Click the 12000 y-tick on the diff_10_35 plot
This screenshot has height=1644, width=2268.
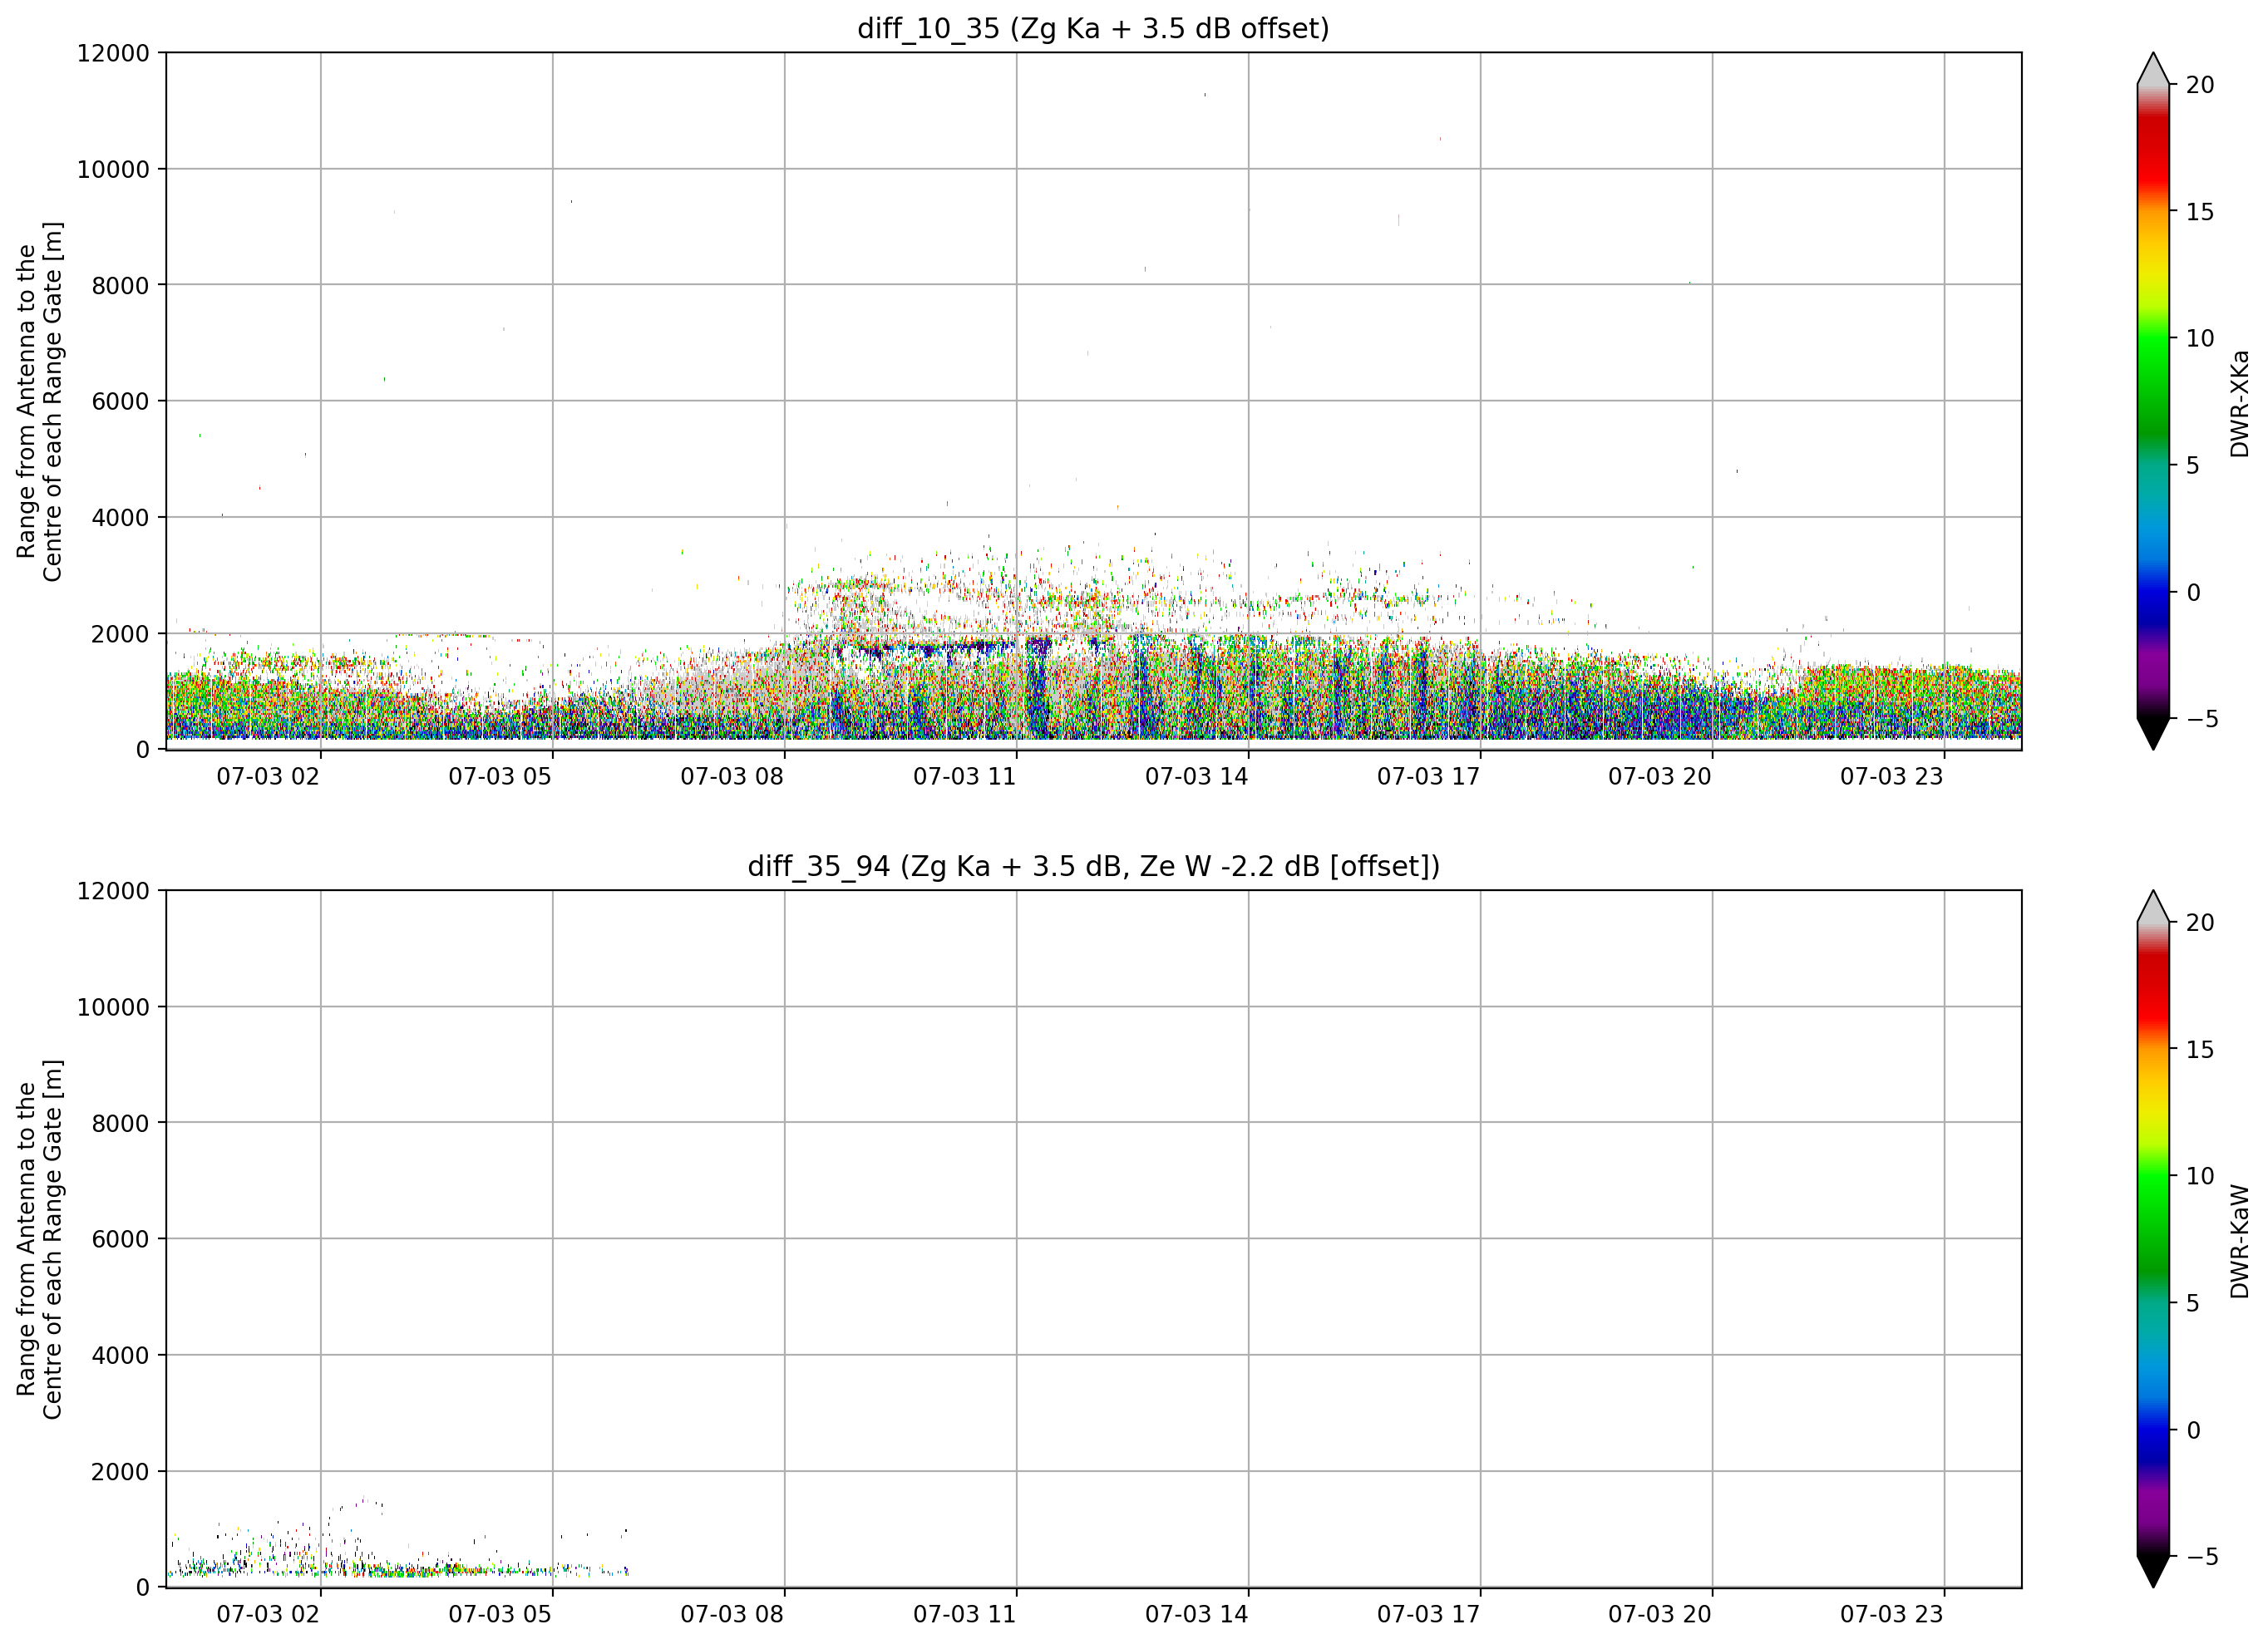coord(113,53)
